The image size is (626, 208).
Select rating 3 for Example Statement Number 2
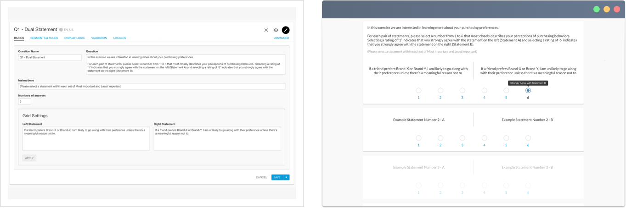[x=462, y=138]
